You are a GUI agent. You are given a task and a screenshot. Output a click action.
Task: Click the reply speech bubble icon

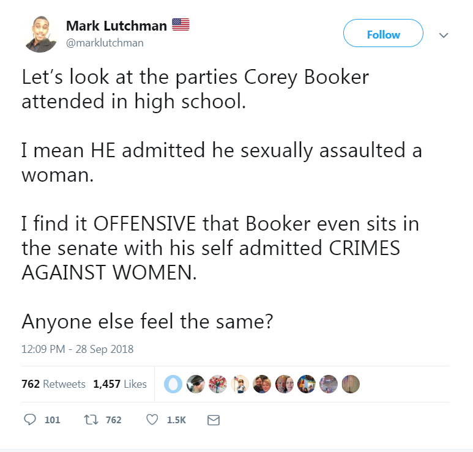pyautogui.click(x=30, y=420)
